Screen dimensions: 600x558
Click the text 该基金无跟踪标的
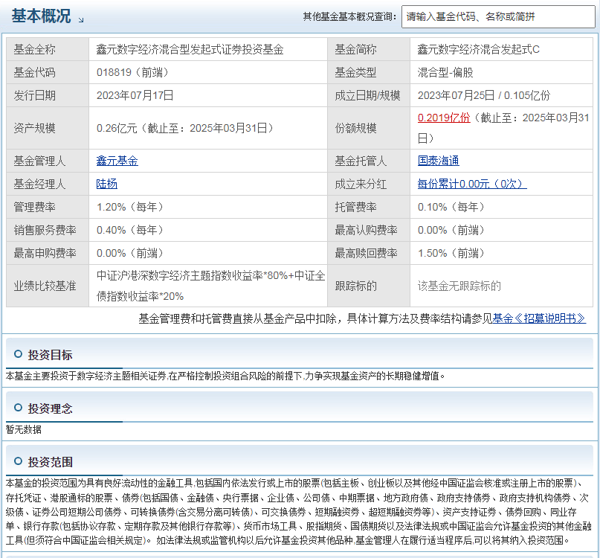tap(459, 286)
